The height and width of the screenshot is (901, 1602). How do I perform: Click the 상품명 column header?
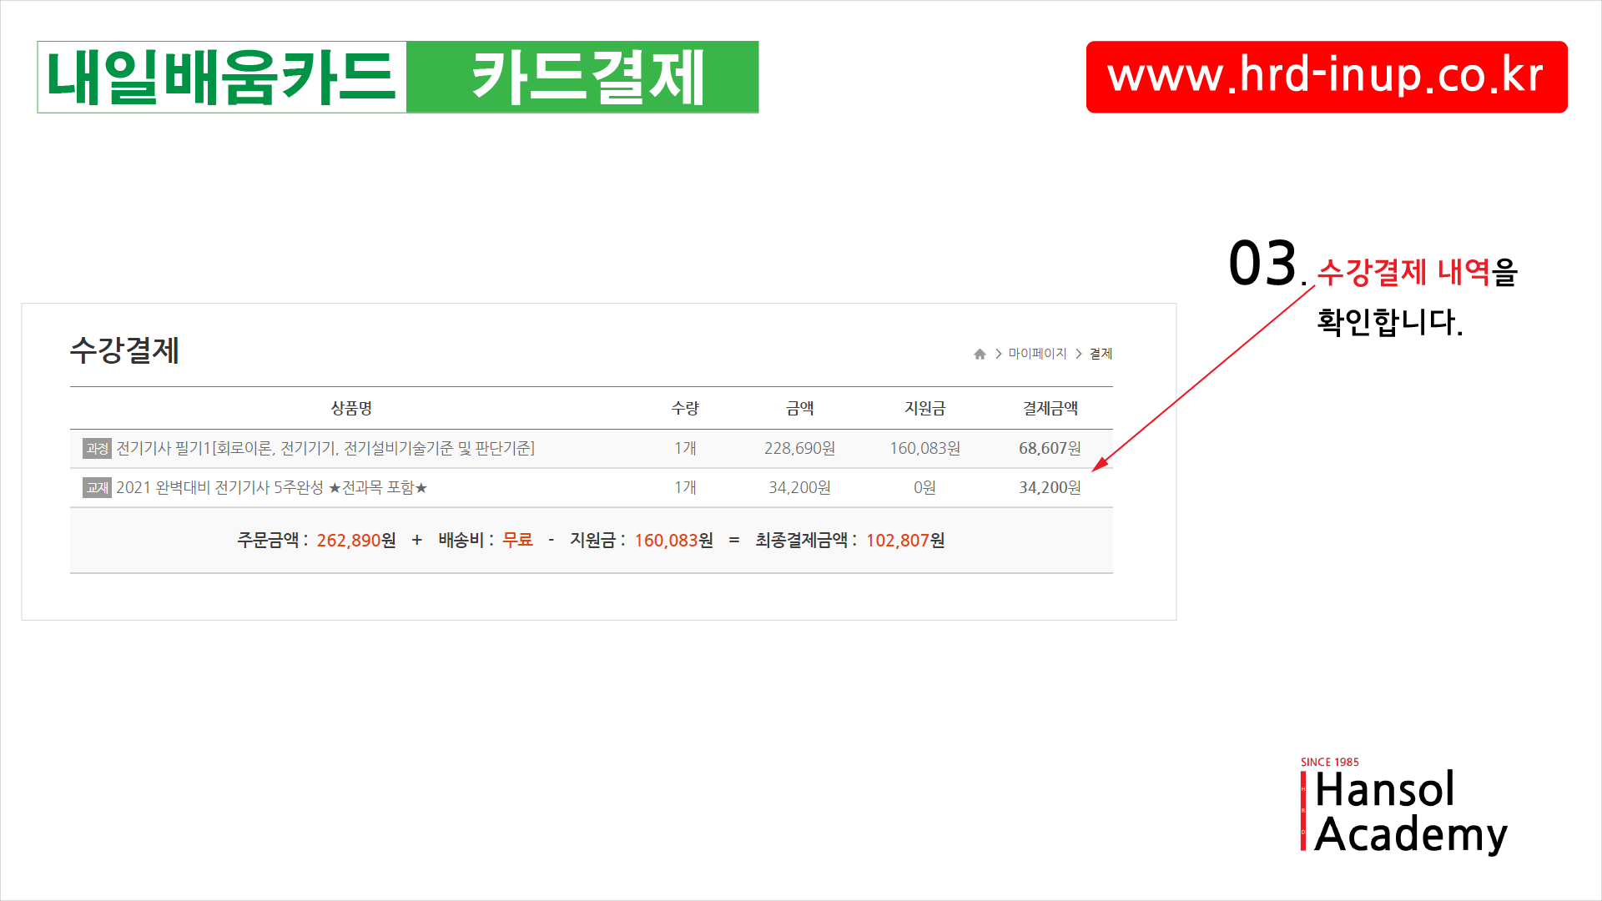[351, 408]
